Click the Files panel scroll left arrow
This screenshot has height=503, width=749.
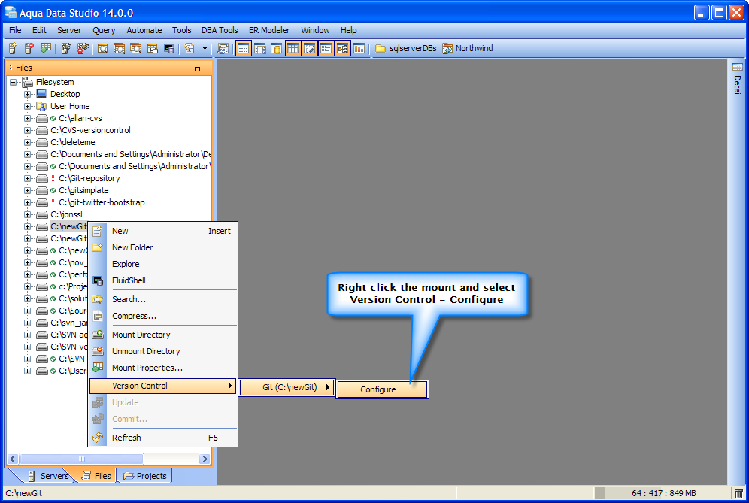(13, 459)
